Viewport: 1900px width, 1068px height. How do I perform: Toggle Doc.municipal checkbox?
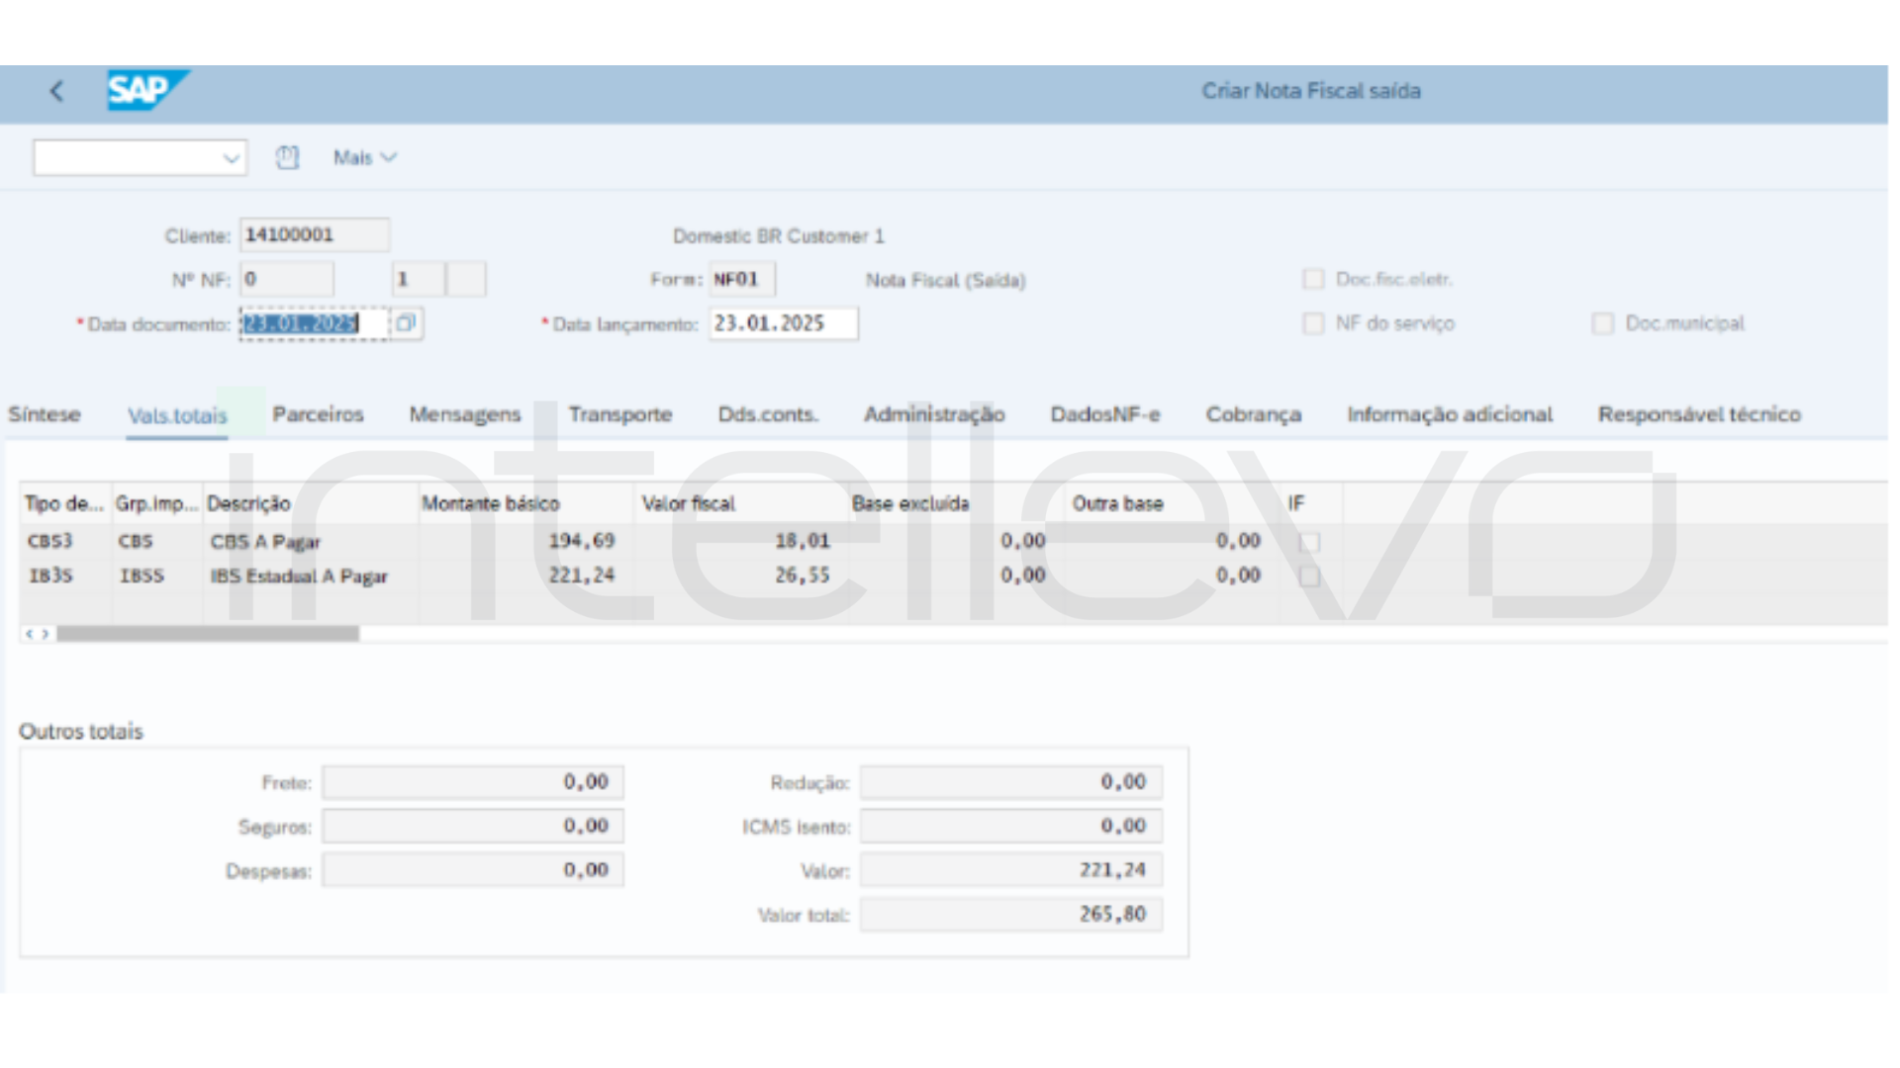point(1602,323)
